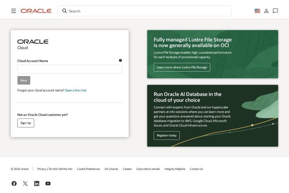Click the Register today button

coord(167,136)
